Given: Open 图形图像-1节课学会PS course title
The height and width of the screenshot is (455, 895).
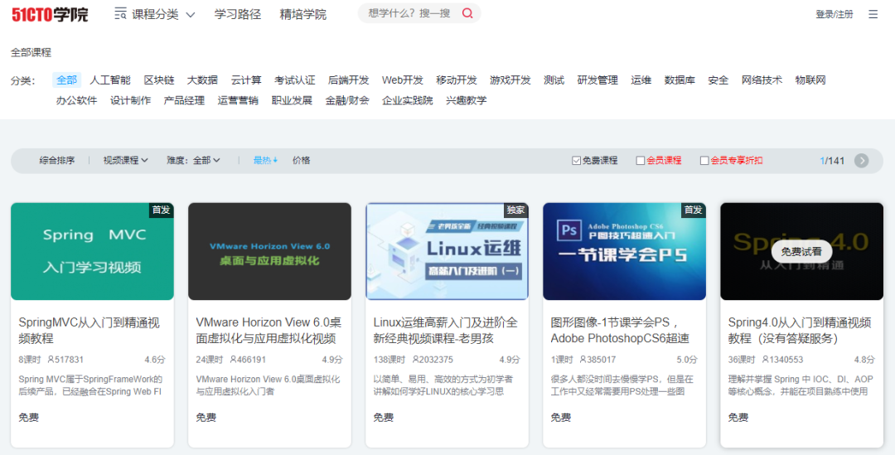Looking at the screenshot, I should click(621, 331).
